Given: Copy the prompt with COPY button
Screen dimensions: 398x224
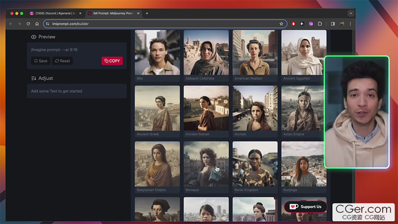Looking at the screenshot, I should [x=112, y=61].
